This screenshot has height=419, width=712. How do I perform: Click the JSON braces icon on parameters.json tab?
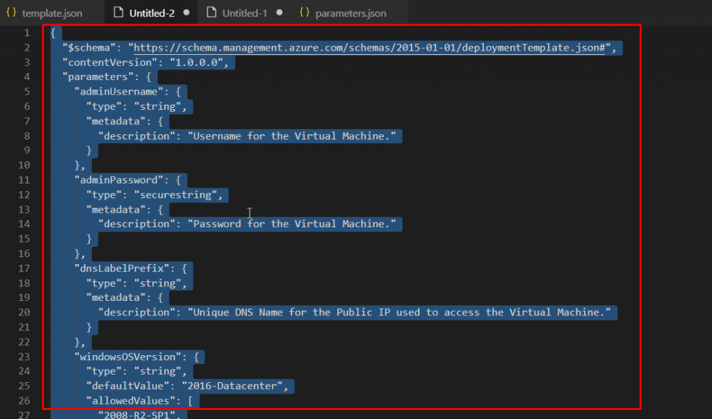click(x=305, y=13)
